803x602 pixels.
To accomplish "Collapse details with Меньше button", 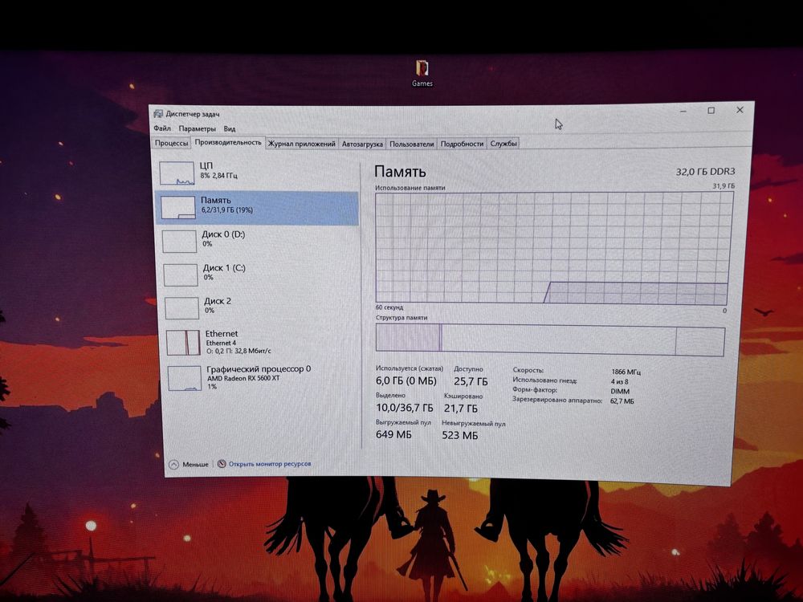I will 189,464.
